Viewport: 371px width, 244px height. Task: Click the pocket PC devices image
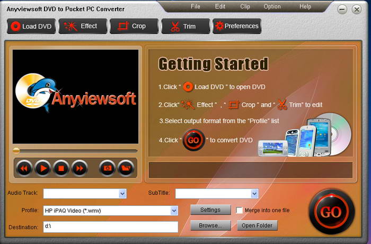pos(305,134)
